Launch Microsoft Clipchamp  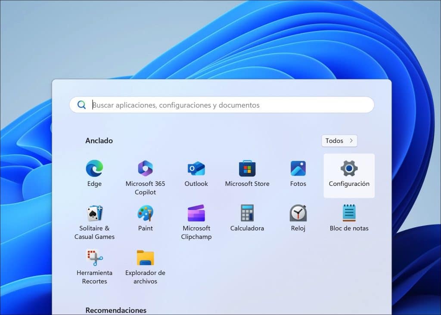(196, 222)
